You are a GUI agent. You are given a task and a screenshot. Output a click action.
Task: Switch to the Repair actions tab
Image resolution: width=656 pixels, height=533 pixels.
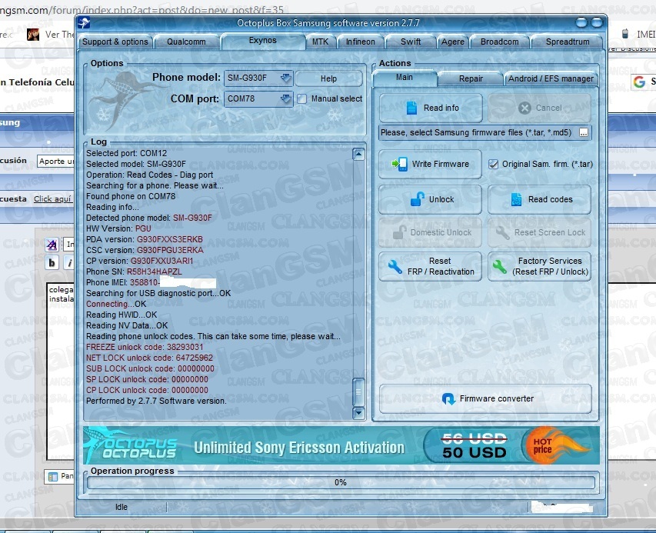[x=471, y=78]
